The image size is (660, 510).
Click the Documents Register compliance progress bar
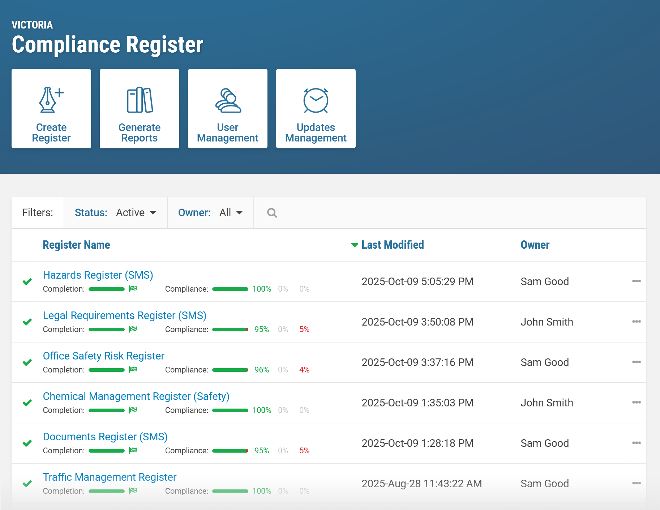(230, 451)
